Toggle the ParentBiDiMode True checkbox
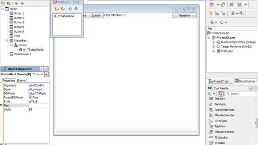 [x=30, y=97]
